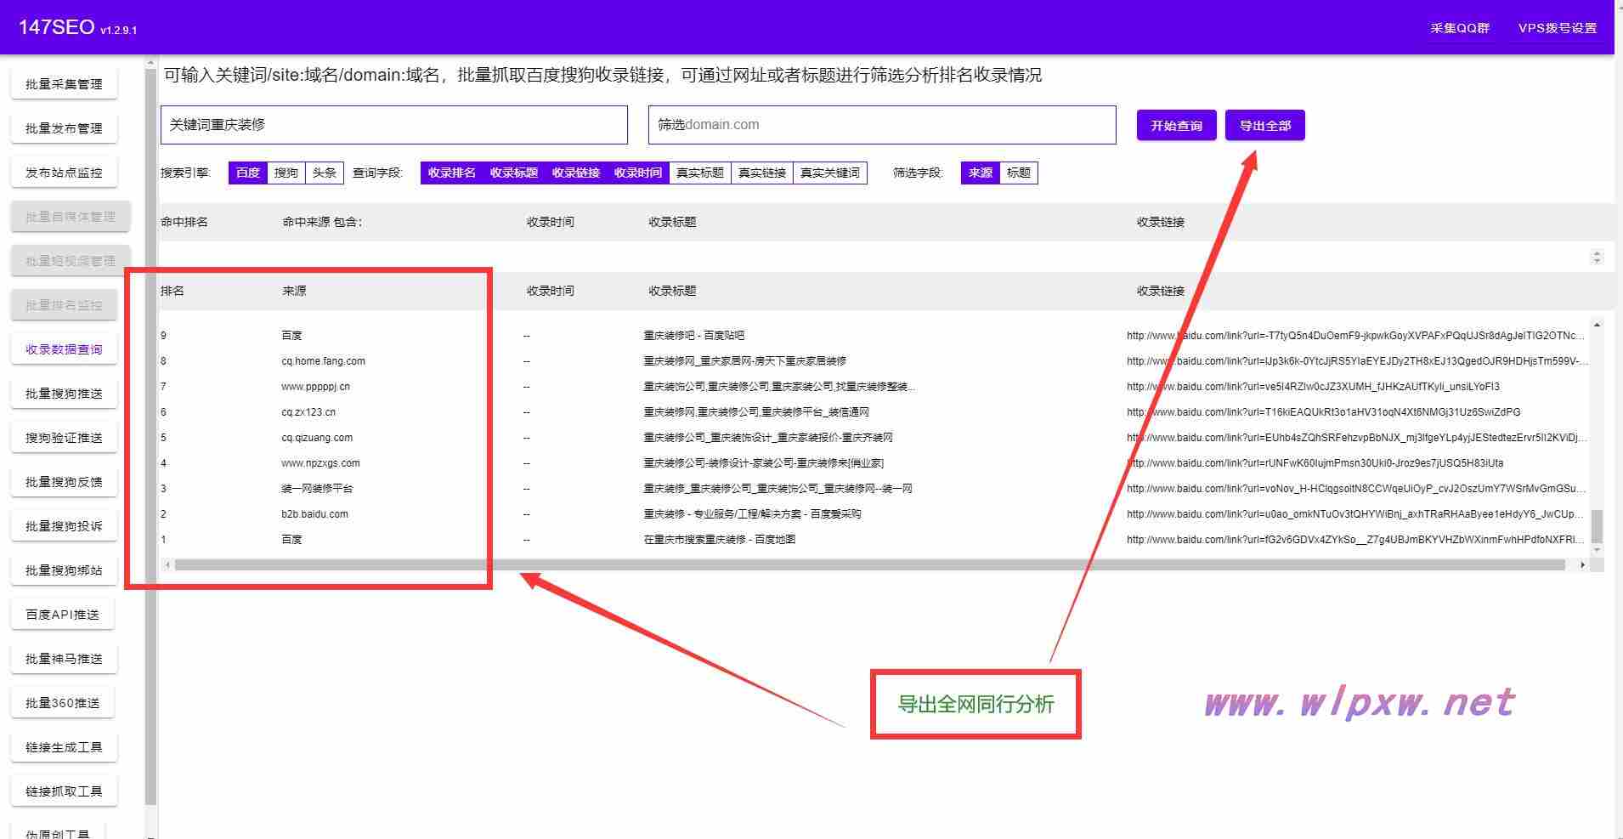Click the title 重庆装修吧 - 百度贴吧
The width and height of the screenshot is (1623, 839).
(x=694, y=336)
